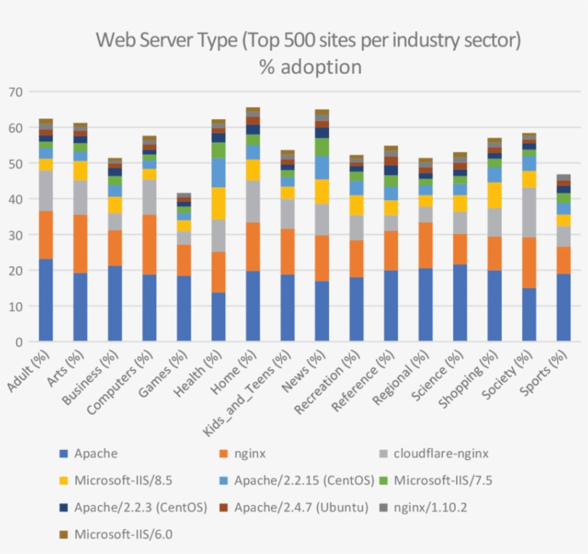Click the y-axis value 10
588x554 pixels.
coord(15,306)
